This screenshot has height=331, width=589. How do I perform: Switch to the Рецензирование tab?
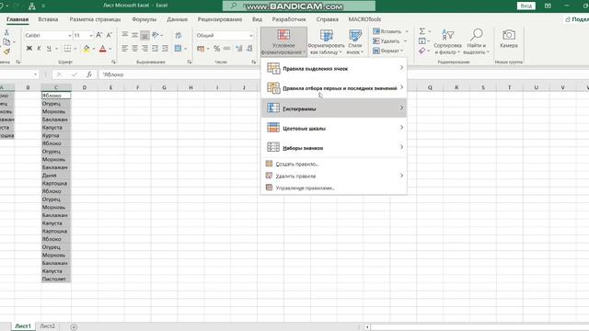coord(220,19)
